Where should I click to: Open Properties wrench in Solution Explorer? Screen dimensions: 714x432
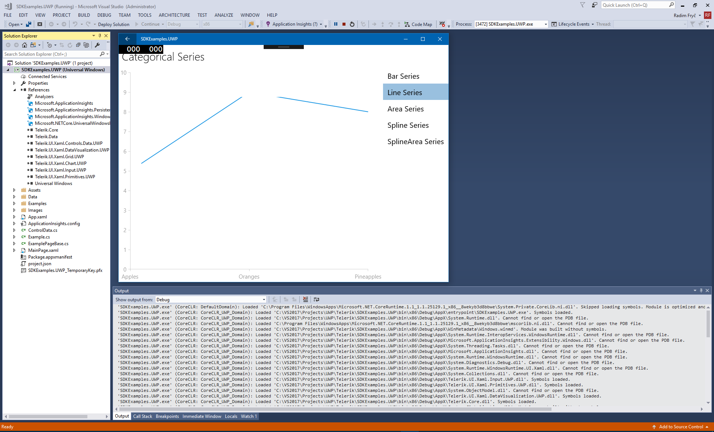(x=97, y=45)
